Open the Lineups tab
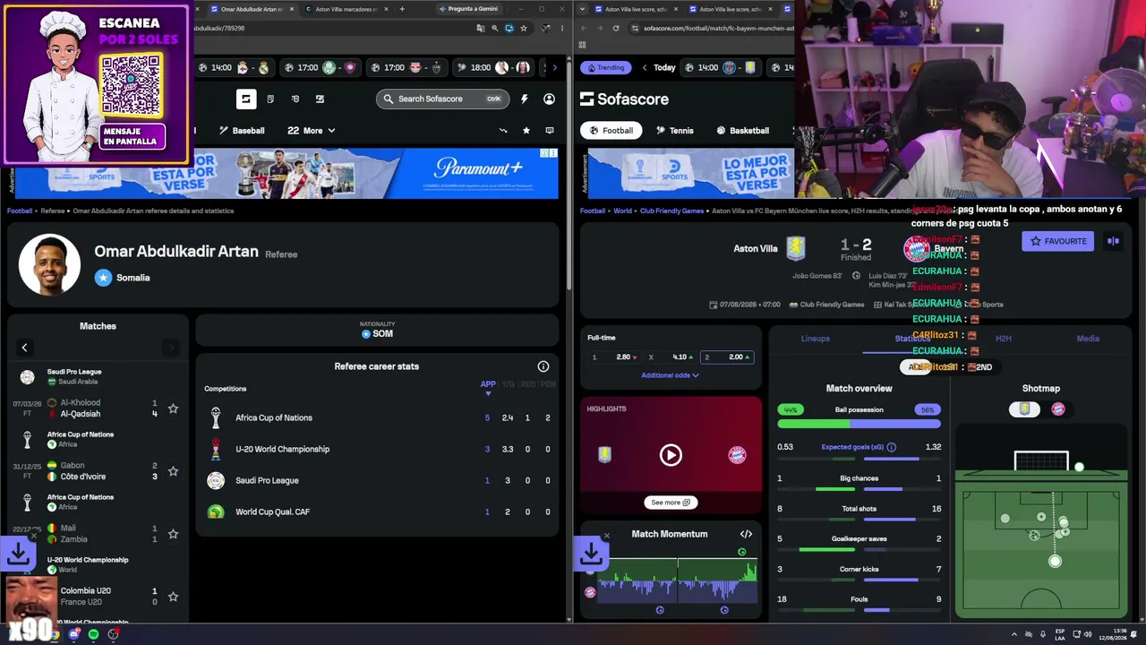Screen dimensions: 1146x645 point(815,339)
